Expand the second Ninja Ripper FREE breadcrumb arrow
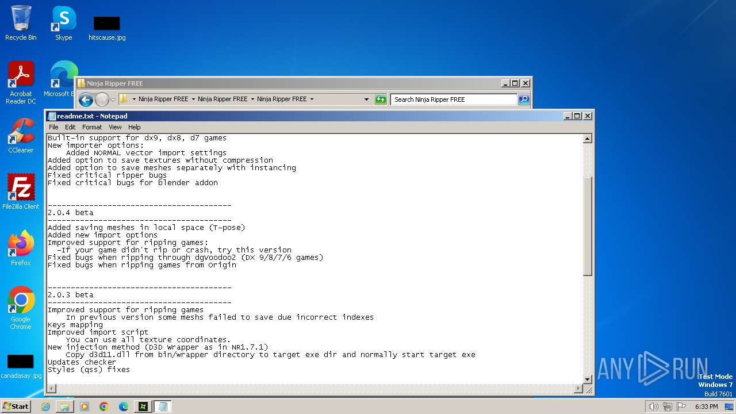736x414 pixels. coord(252,99)
